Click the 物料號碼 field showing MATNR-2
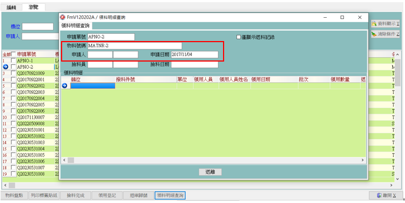Screen dimensions: 405x203 coord(135,45)
